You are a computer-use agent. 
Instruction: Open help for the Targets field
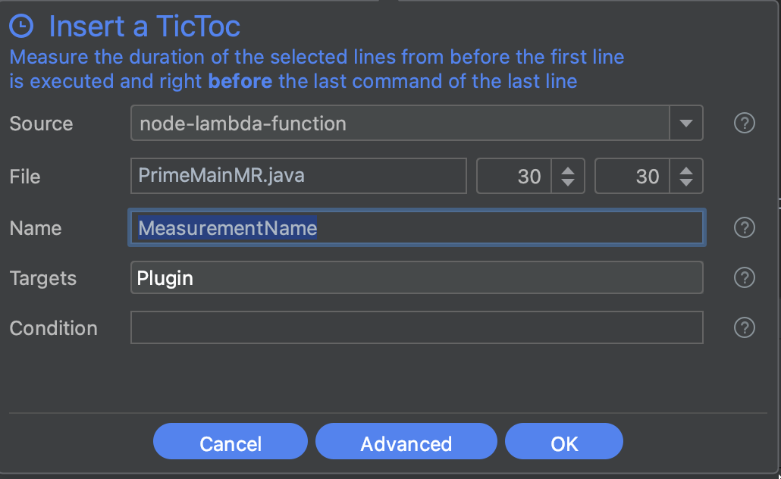pos(745,278)
